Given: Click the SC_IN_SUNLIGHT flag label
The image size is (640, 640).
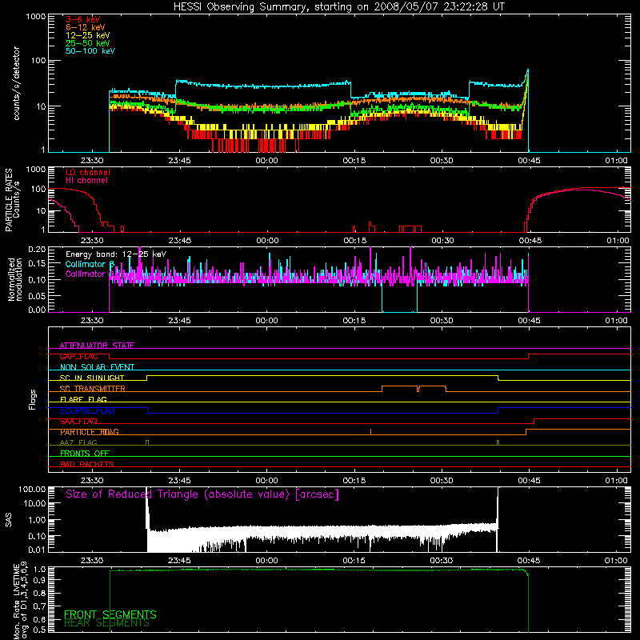Looking at the screenshot, I should (x=92, y=378).
